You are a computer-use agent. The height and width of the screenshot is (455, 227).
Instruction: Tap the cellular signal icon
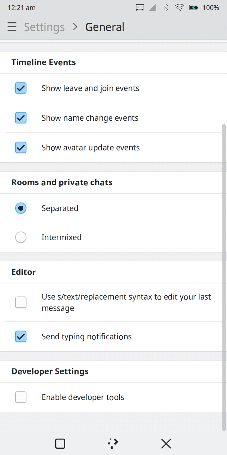coord(152,8)
